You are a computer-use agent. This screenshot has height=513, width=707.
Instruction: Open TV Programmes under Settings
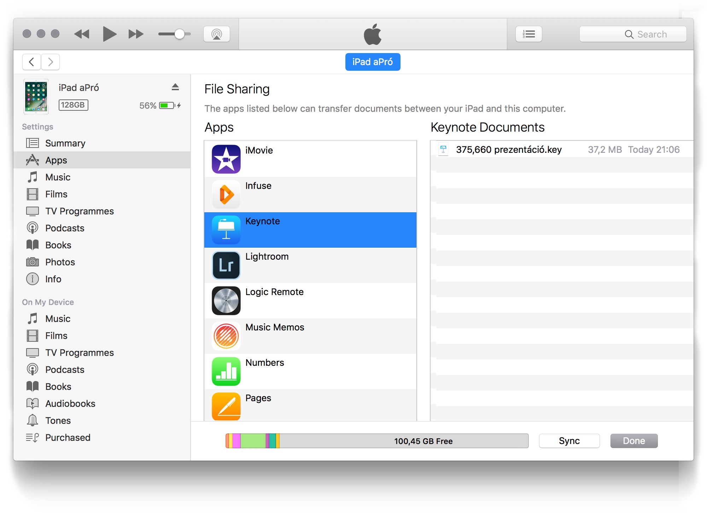102,211
